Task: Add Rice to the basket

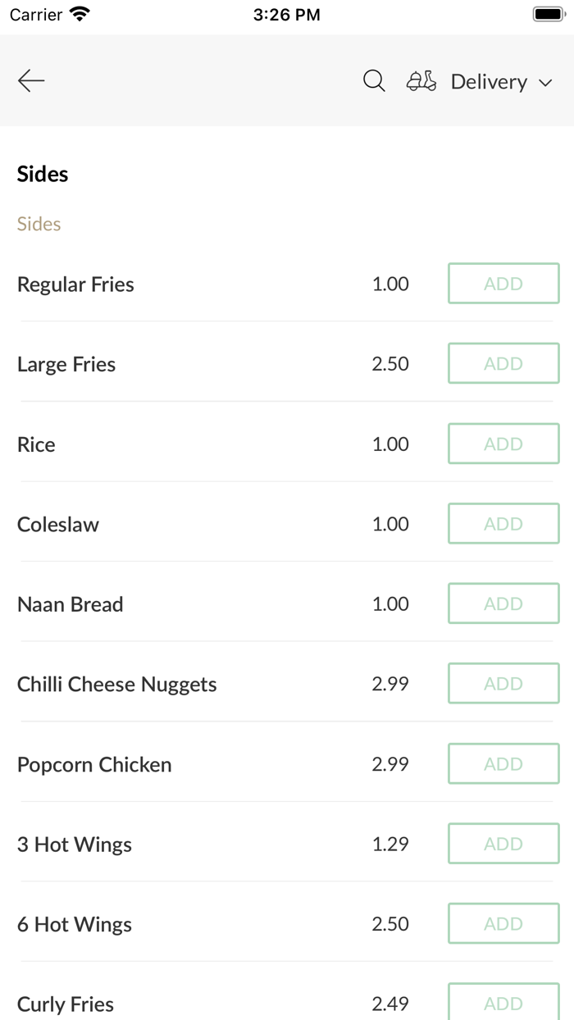Action: coord(503,443)
